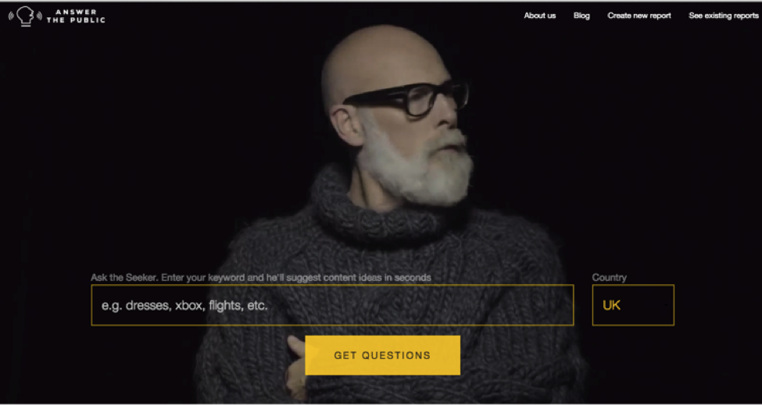The height and width of the screenshot is (405, 762).
Task: Click the small arrow in Country box
Action: [667, 305]
